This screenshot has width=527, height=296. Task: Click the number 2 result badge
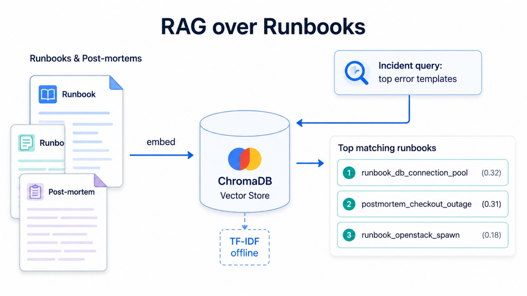coord(349,204)
